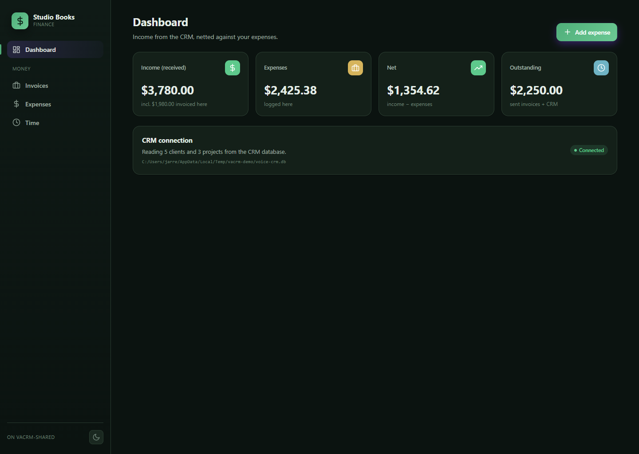Click the Studio Books dollar logo

click(x=20, y=21)
